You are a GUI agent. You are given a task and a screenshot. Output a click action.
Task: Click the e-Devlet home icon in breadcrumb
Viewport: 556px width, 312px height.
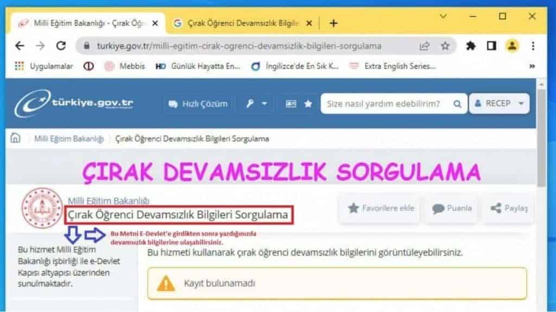coord(15,138)
